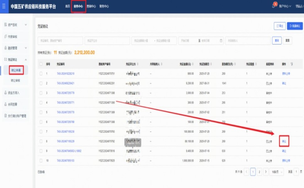Open the 查询中心 top menu

(x=91, y=6)
